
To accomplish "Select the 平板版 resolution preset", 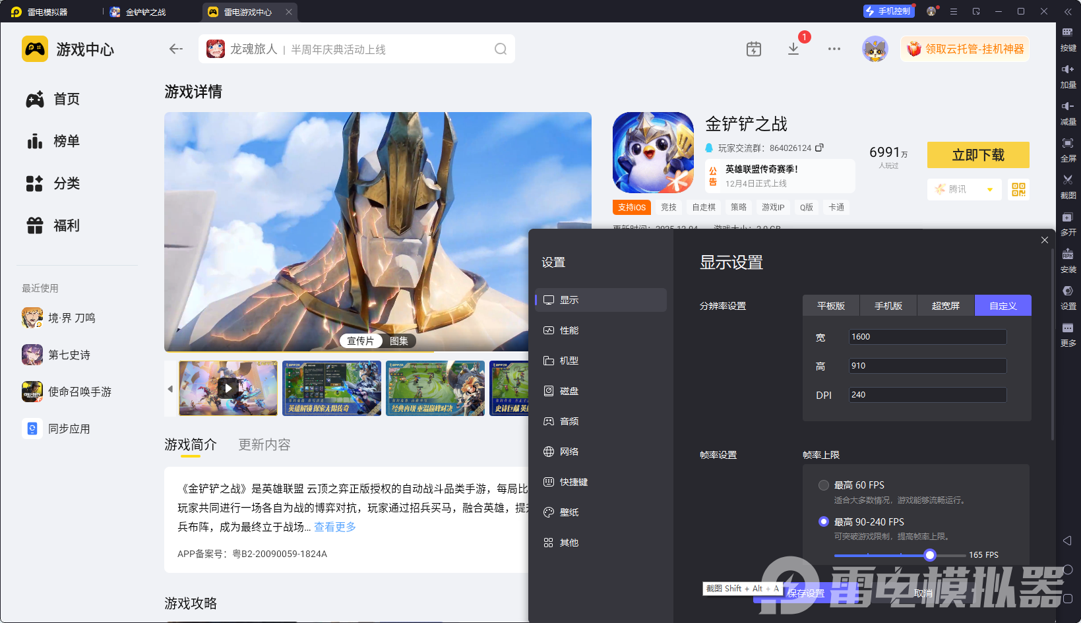I will 830,306.
